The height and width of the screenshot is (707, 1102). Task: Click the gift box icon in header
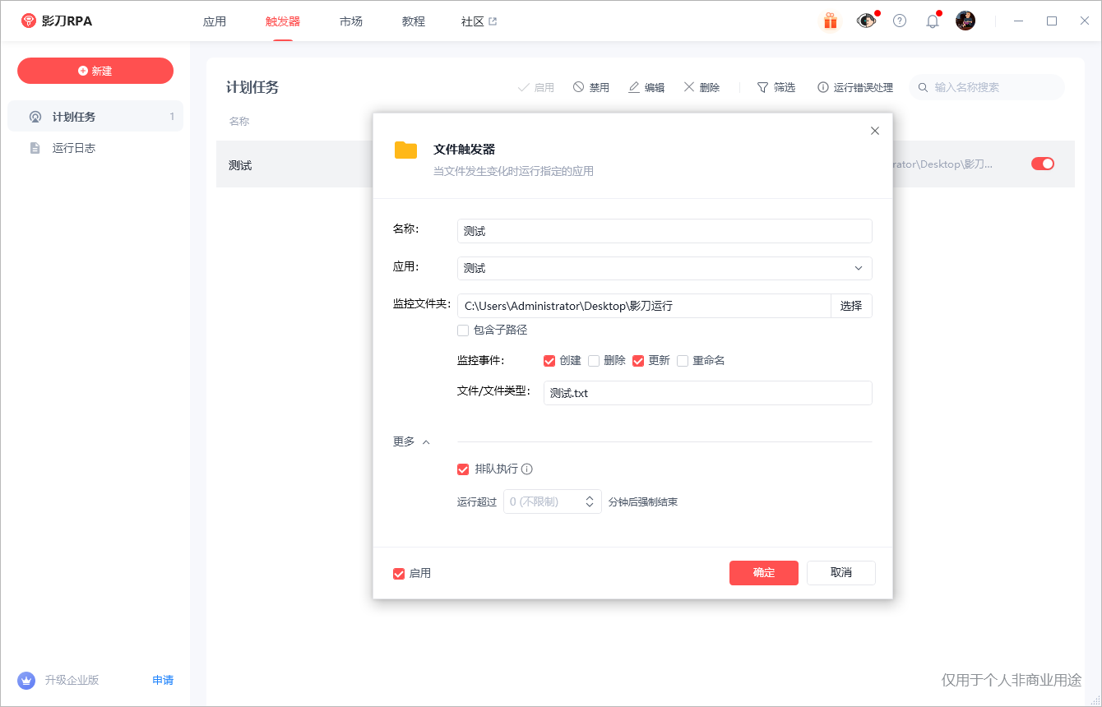(x=831, y=21)
